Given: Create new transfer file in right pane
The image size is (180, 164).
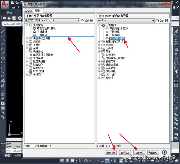Looking at the screenshot, I should [157, 21].
